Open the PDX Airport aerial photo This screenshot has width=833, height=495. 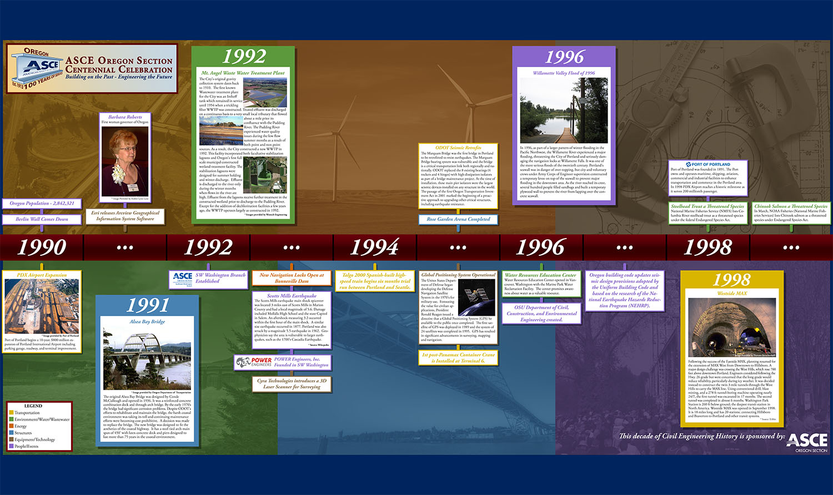pos(42,306)
